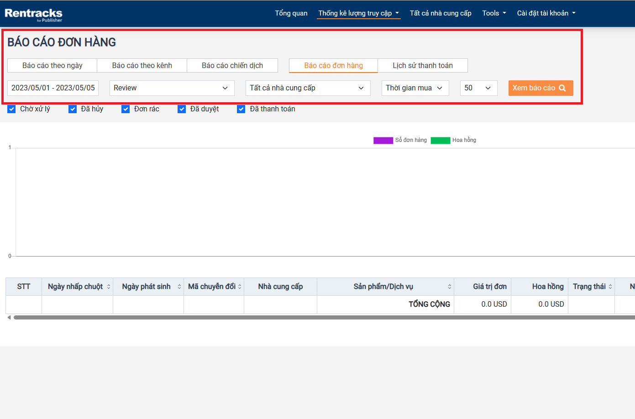Go to Tổng quan page
Viewport: 635px width, 419px height.
(291, 13)
